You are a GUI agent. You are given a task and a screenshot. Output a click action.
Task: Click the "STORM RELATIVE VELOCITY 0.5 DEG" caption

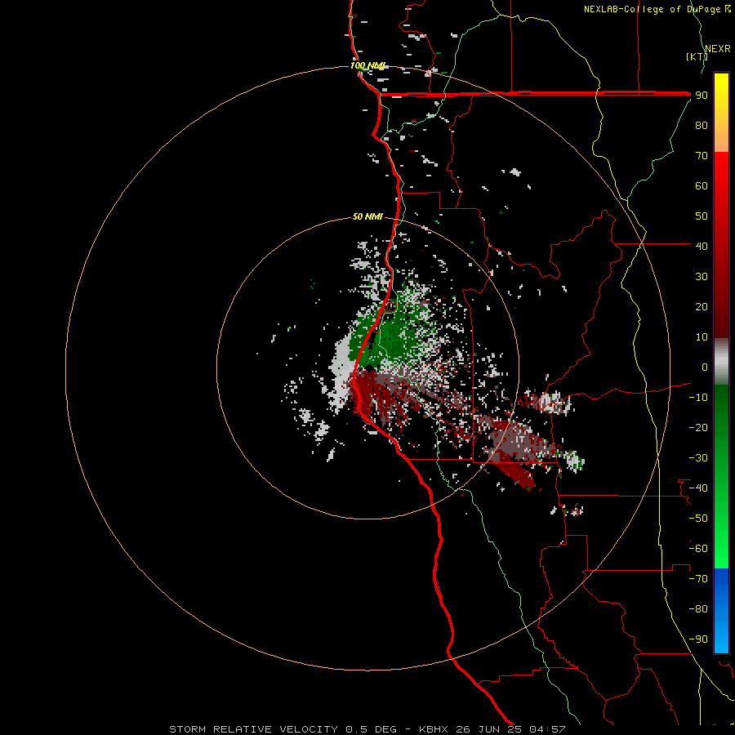pyautogui.click(x=283, y=729)
